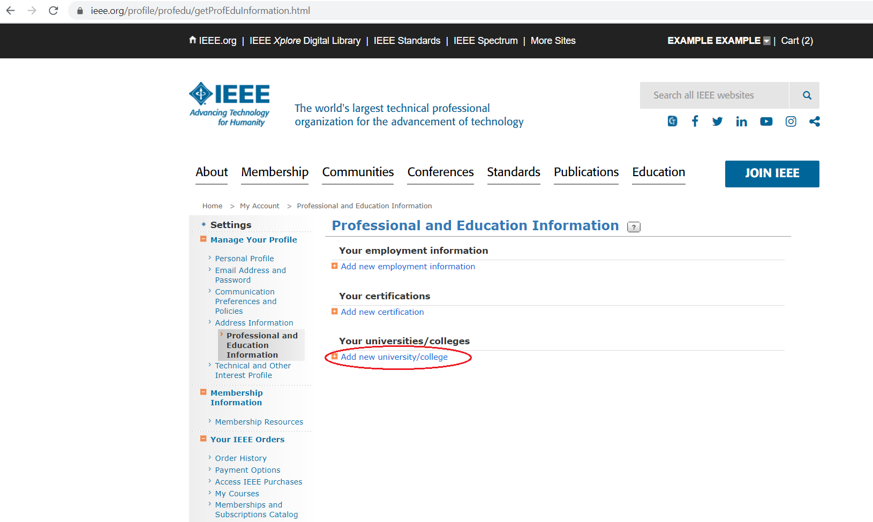Click the lock icon in address bar
This screenshot has width=873, height=522.
pos(80,11)
